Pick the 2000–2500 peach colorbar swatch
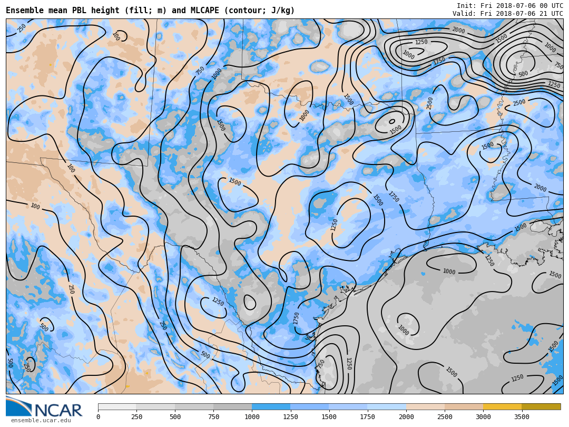Image resolution: width=569 pixels, height=427 pixels. (425, 407)
